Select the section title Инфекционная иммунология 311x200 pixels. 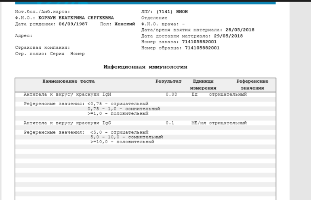145,67
